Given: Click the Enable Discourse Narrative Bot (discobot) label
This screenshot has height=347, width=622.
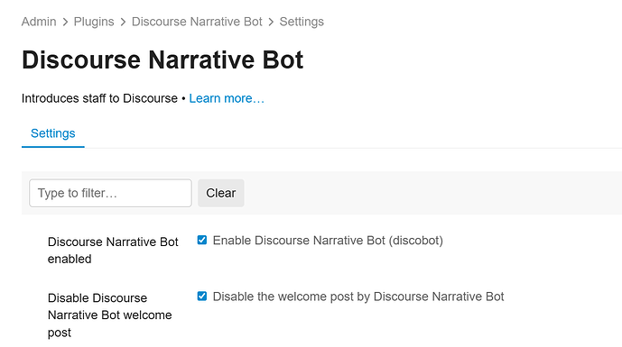Looking at the screenshot, I should [x=328, y=241].
